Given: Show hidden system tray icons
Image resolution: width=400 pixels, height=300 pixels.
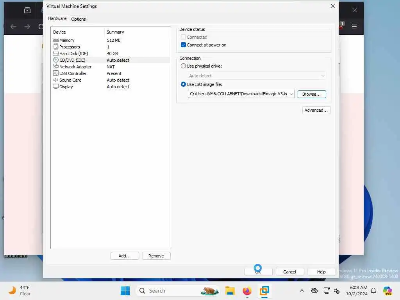Looking at the screenshot, I should [302, 291].
